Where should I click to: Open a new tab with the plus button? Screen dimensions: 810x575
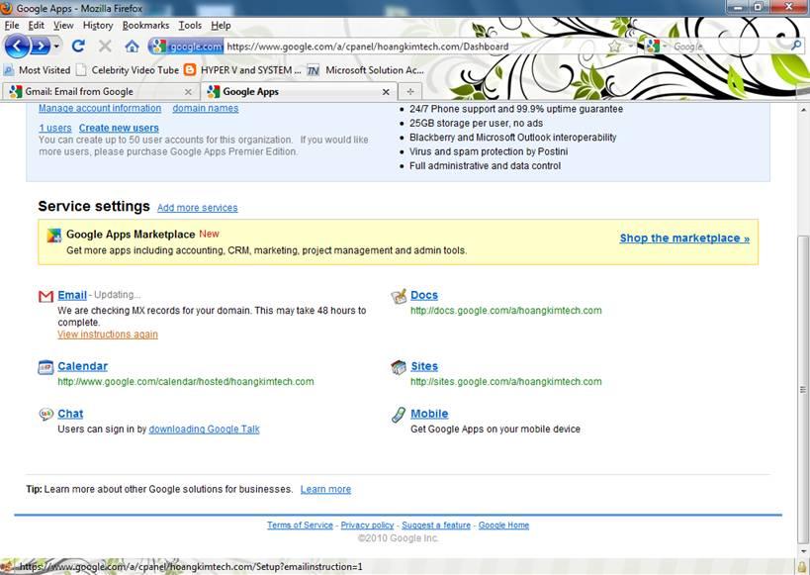(410, 91)
